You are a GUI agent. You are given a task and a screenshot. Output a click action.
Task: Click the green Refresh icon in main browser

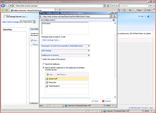click(x=113, y=6)
